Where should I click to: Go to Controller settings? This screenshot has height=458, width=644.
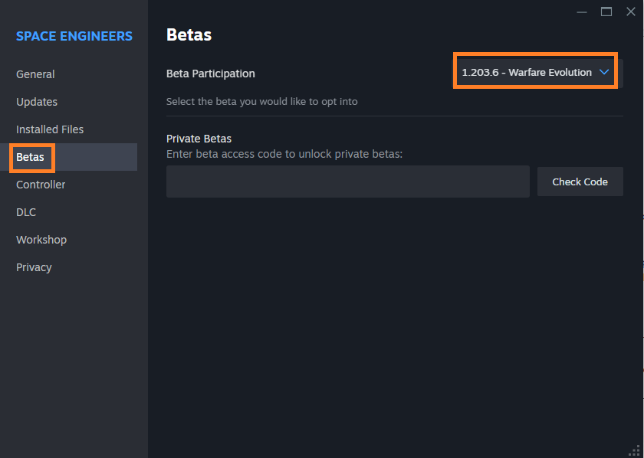(x=41, y=185)
